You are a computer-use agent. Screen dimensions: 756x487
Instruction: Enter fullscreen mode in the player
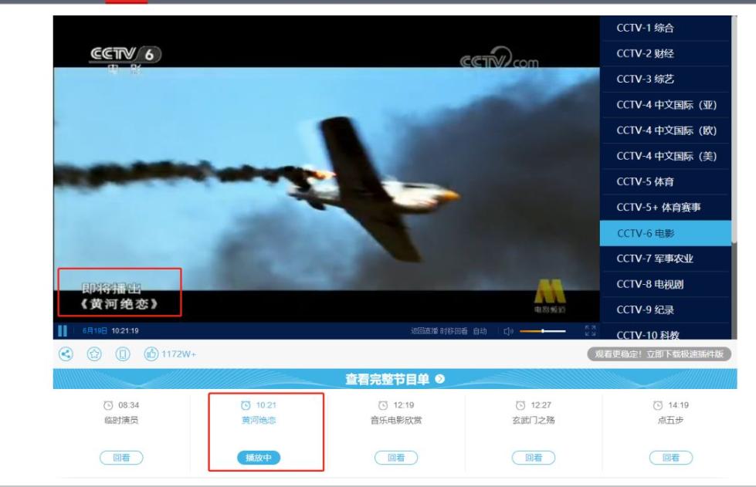(x=592, y=331)
